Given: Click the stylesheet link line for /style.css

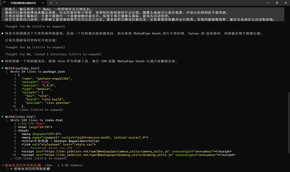Looking at the screenshot, I should tap(59, 144).
